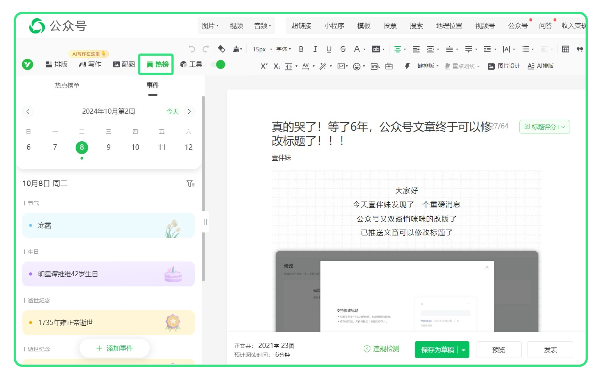Image resolution: width=600 pixels, height=379 pixels.
Task: Click 地理位置 location menu item
Action: [449, 26]
